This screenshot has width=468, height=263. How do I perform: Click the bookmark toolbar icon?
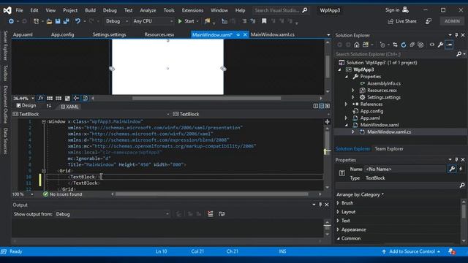[x=264, y=21]
